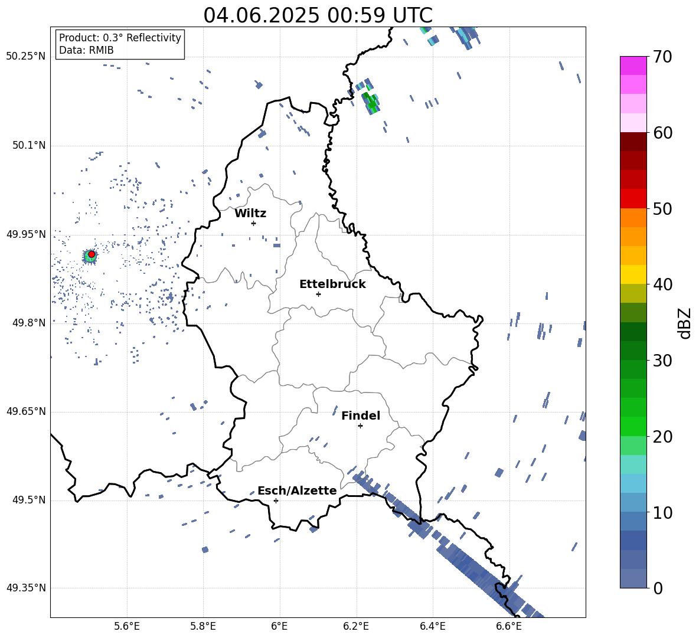
Task: Click the 49.5°N latitude label
Action: coord(28,500)
